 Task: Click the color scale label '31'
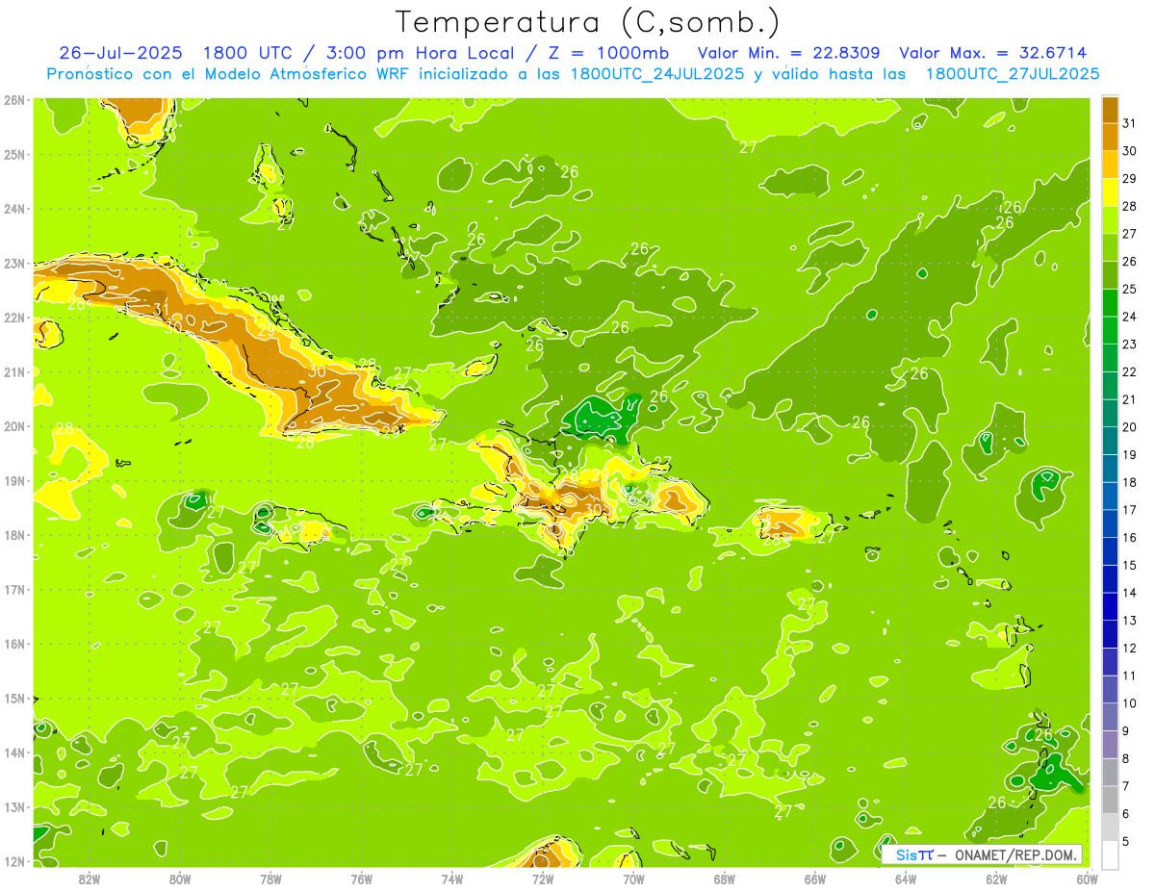tap(1130, 123)
